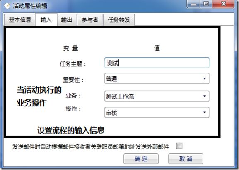Open the 重要性 dropdown showing 普通
Image resolution: width=239 pixels, height=170 pixels.
pos(157,78)
